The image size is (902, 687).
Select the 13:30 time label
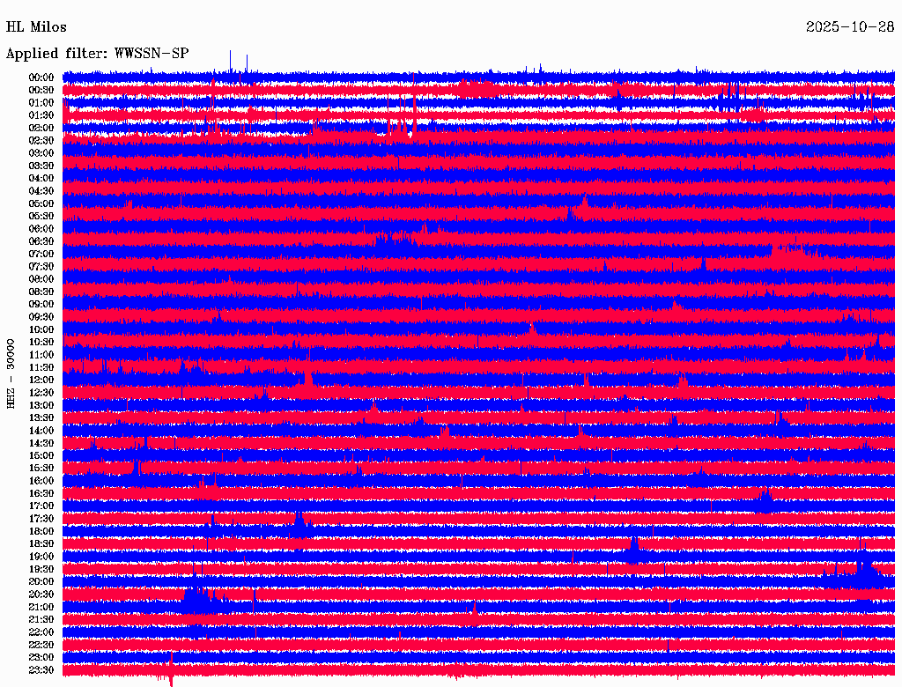(41, 418)
